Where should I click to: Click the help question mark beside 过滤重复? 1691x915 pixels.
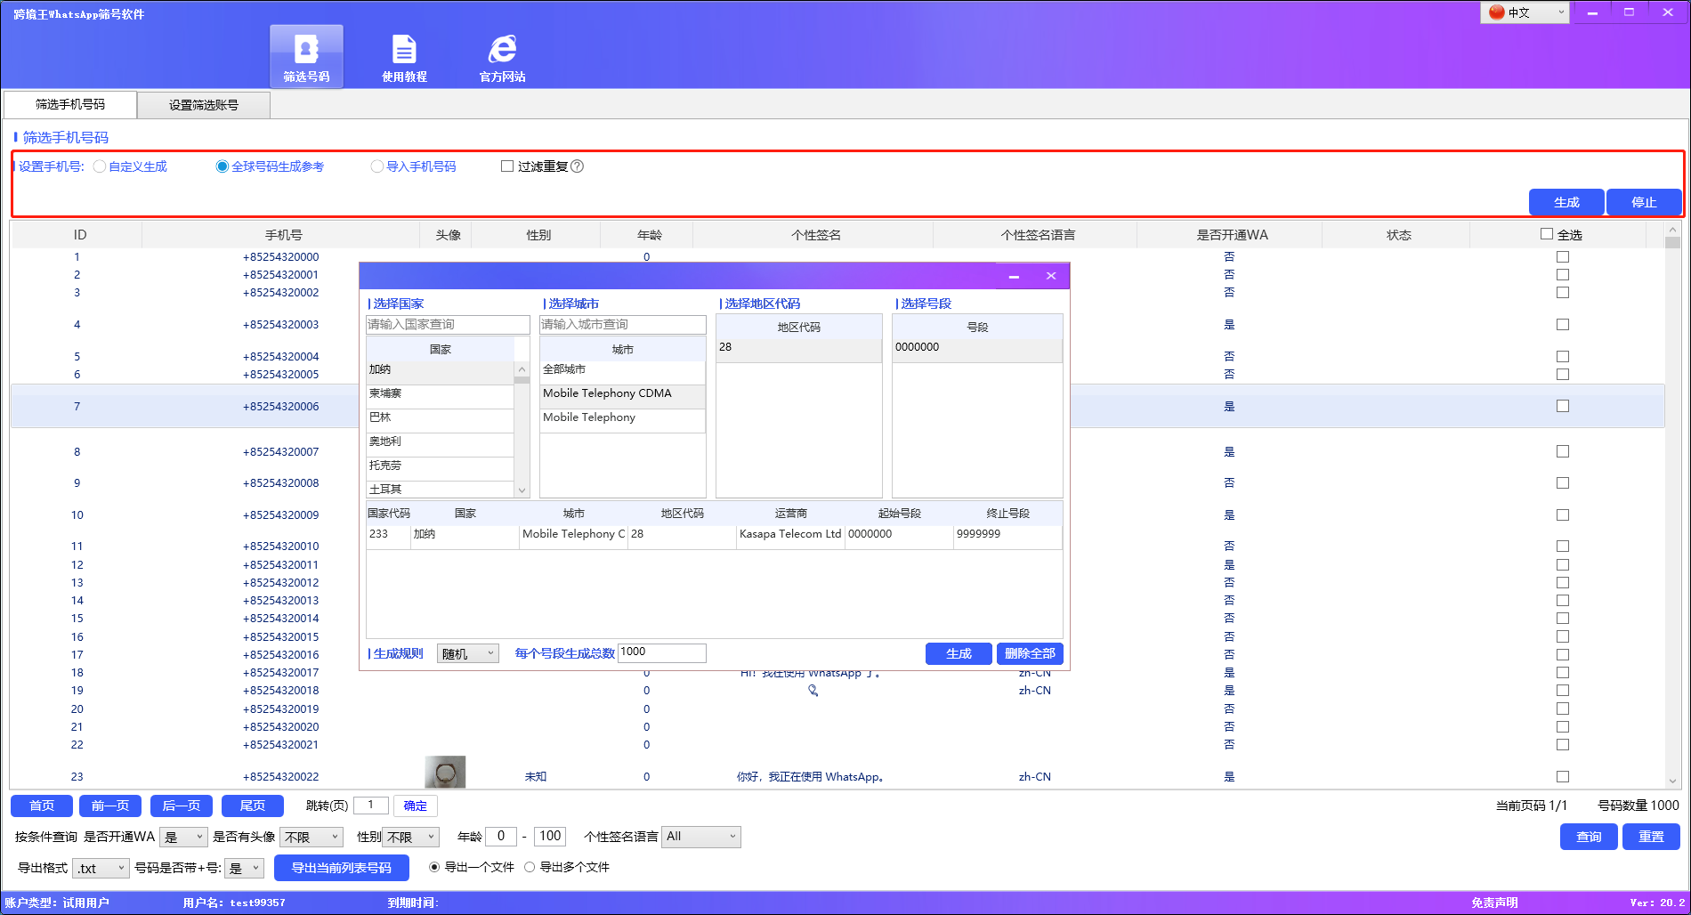(578, 166)
